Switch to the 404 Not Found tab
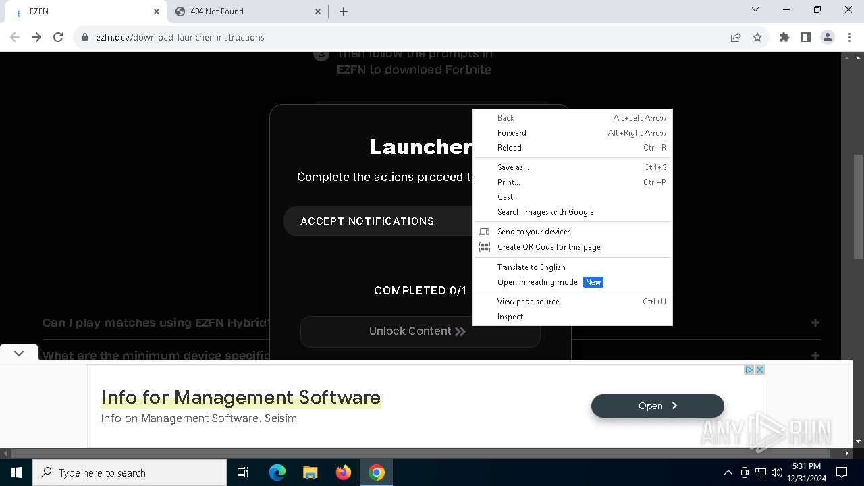The height and width of the screenshot is (486, 864). (x=248, y=11)
